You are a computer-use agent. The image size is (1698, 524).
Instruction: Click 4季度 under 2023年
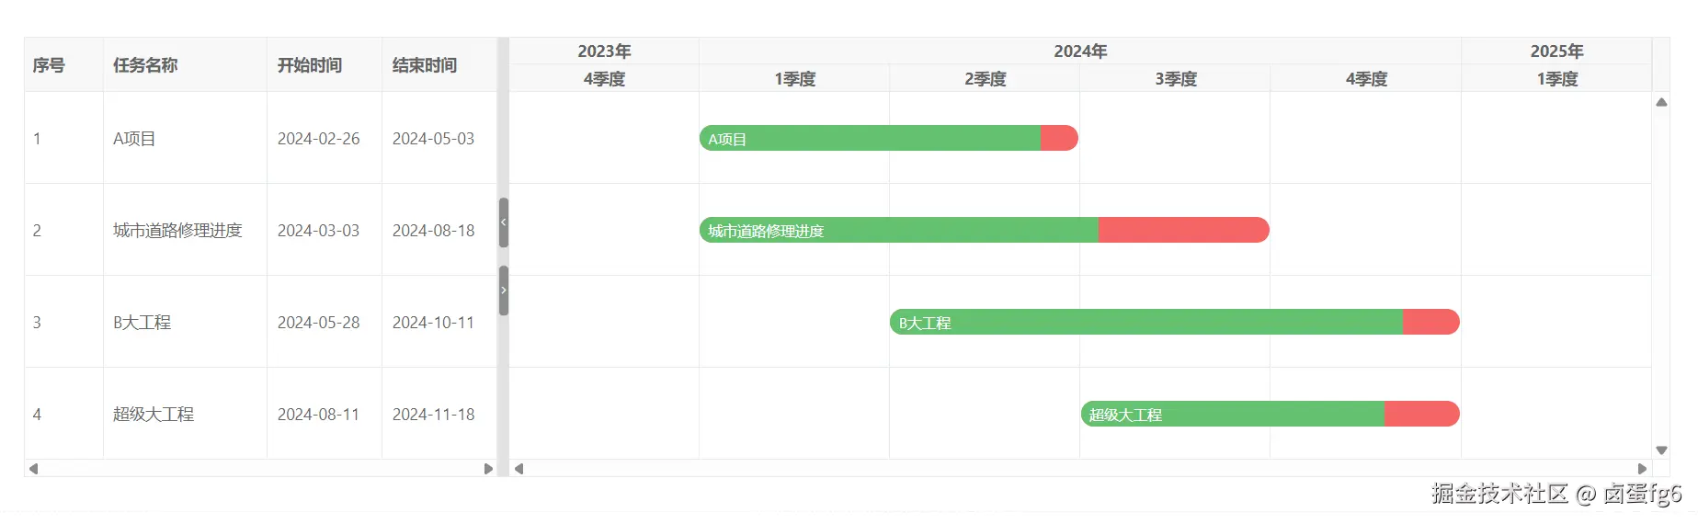pyautogui.click(x=604, y=79)
